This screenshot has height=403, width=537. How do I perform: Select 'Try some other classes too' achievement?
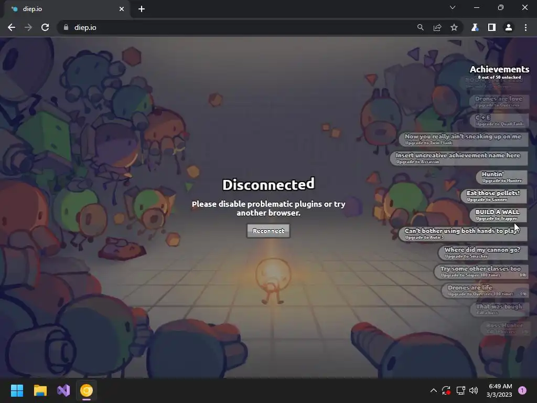481,271
